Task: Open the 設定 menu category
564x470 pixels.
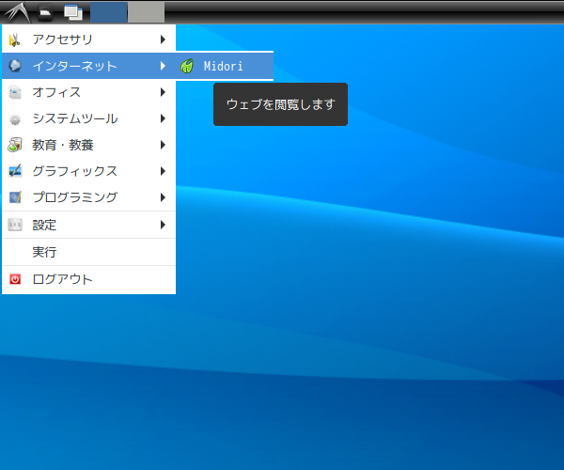Action: (x=89, y=225)
